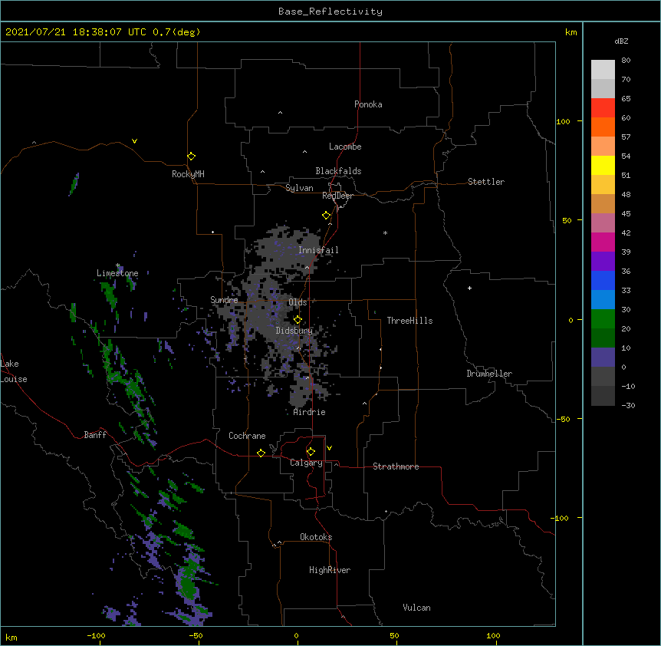Select the Calgary city label

(x=306, y=463)
